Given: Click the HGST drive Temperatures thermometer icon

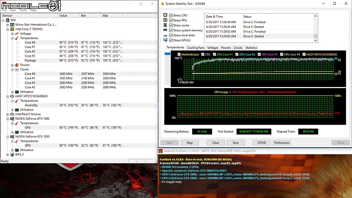Looking at the screenshot, I should (x=17, y=101).
